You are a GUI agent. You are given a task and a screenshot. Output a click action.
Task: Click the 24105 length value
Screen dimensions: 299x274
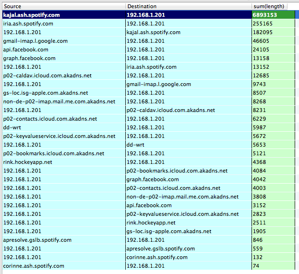(261, 50)
